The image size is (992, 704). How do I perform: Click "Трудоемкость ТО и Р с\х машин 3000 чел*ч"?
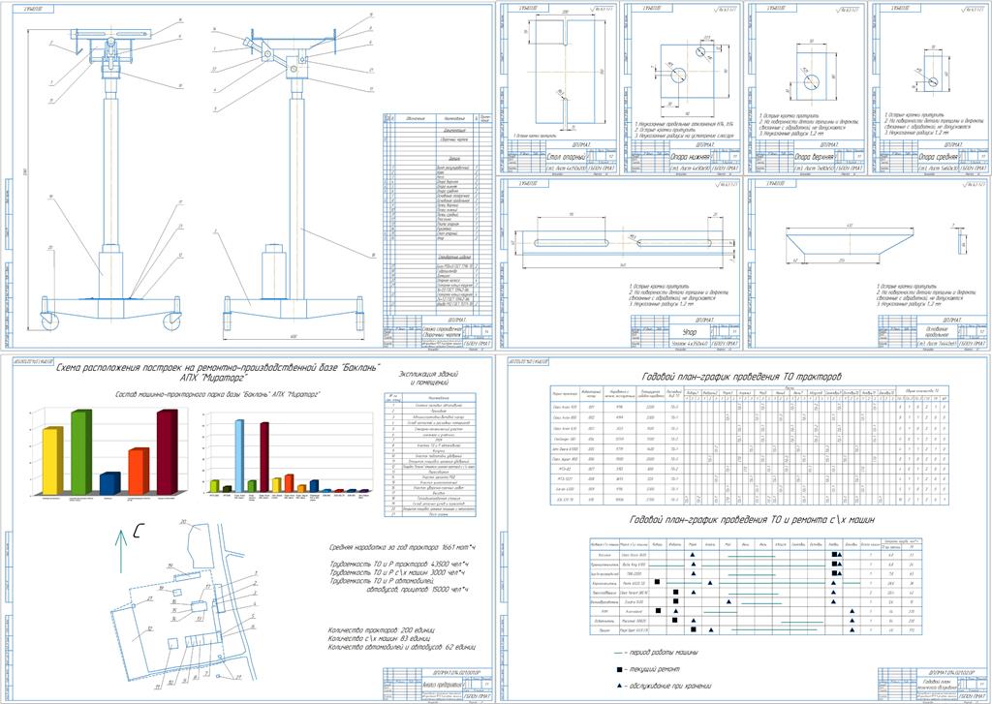(397, 572)
